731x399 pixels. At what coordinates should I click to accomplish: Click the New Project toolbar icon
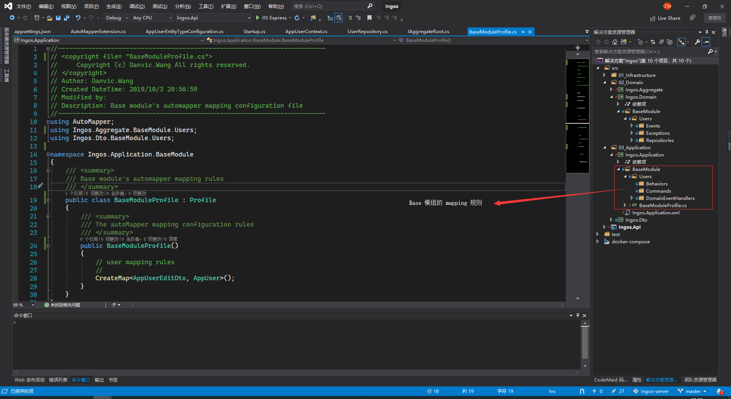(37, 18)
